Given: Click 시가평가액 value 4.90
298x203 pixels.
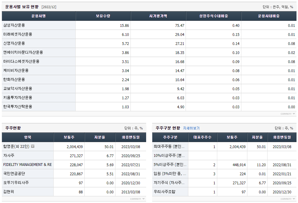Looking at the screenshot, I should tap(180, 107).
